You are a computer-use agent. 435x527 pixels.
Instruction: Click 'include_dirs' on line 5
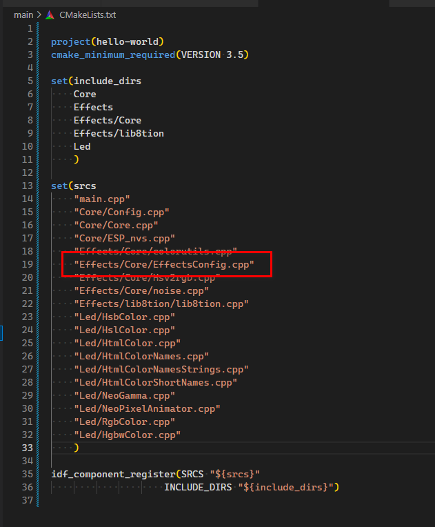click(x=108, y=81)
